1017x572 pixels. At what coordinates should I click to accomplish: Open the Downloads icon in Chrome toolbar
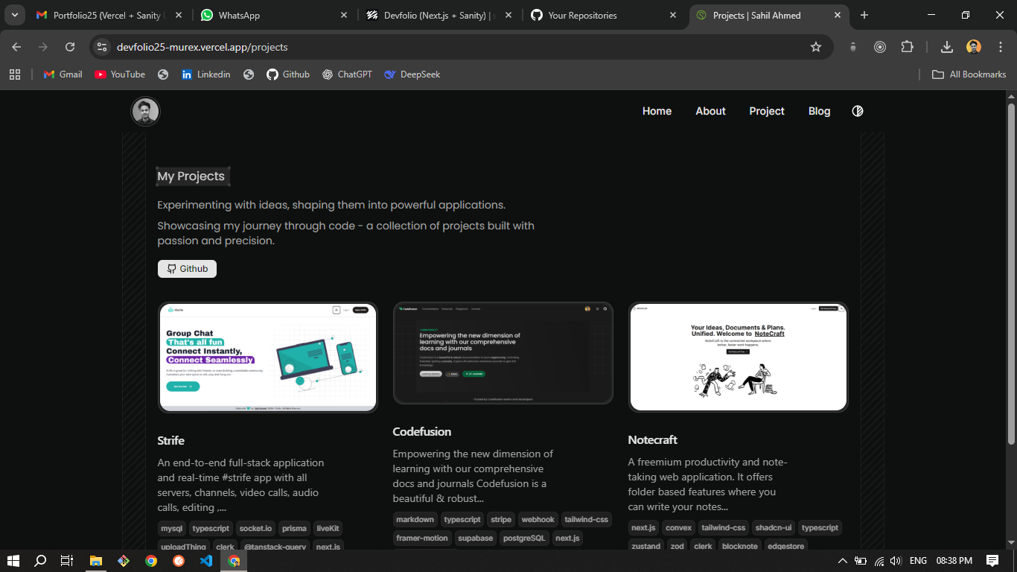(x=947, y=47)
